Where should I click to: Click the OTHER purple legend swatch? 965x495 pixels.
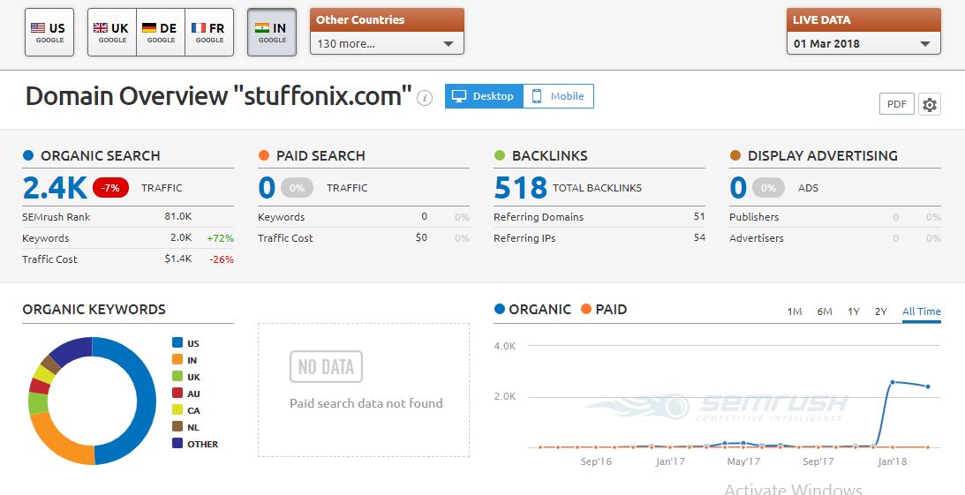pyautogui.click(x=177, y=443)
